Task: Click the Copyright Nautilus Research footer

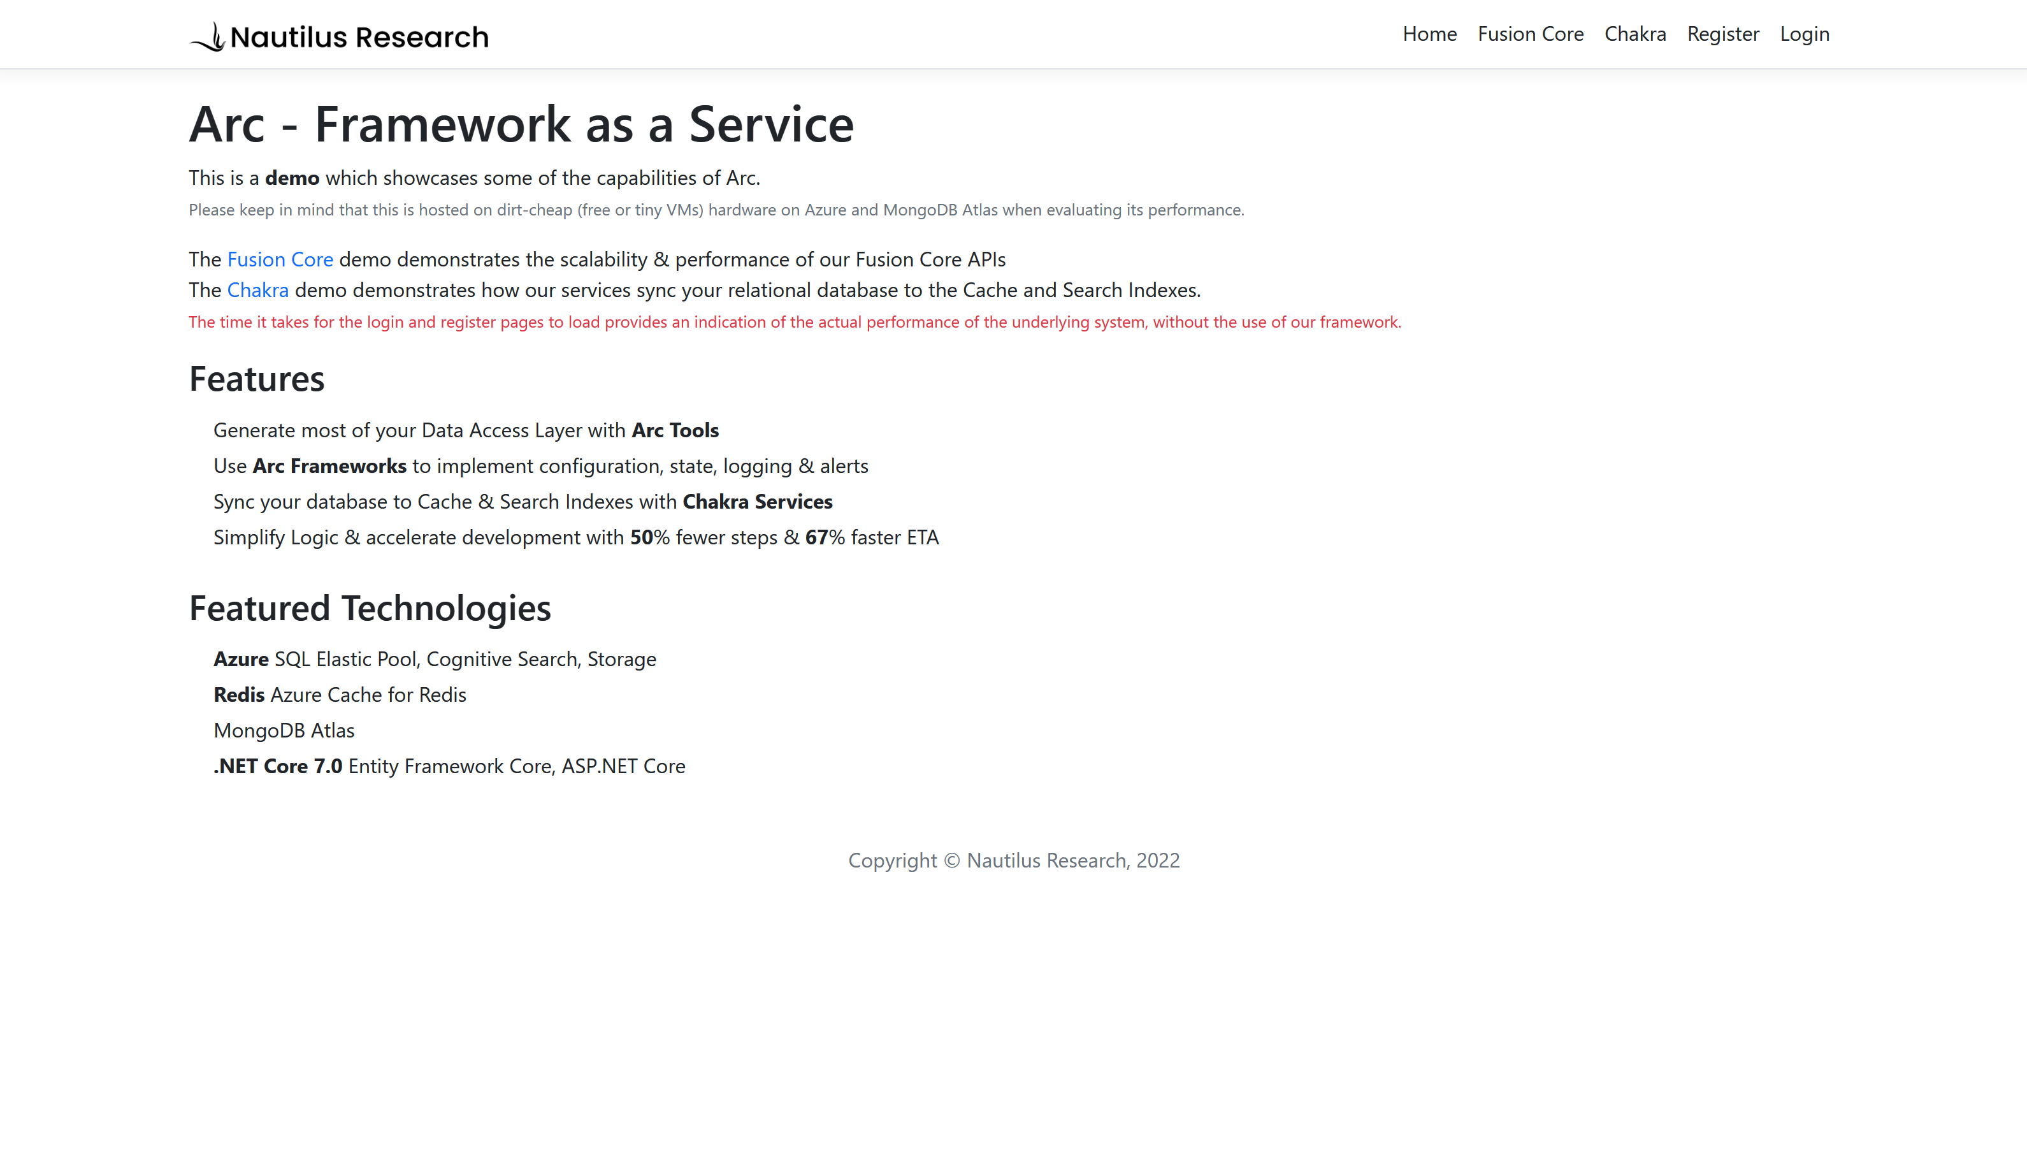Action: click(x=1013, y=860)
